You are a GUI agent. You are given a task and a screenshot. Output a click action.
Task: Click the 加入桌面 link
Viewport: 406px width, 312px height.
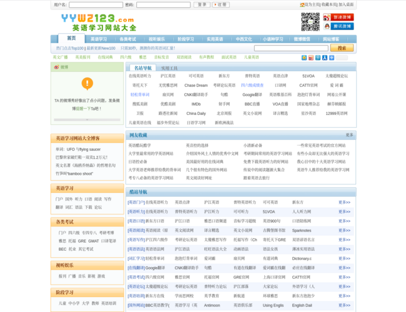click(346, 4)
